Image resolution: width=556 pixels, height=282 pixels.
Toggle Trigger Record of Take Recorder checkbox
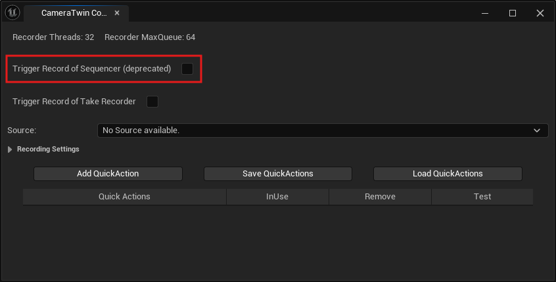152,102
